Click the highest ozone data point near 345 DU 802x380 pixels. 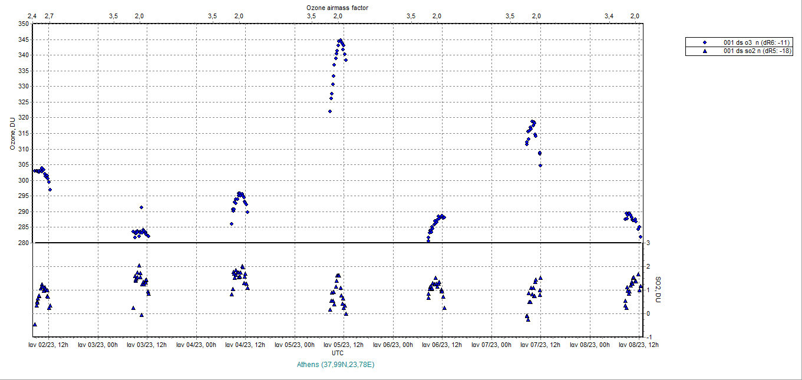pos(340,40)
